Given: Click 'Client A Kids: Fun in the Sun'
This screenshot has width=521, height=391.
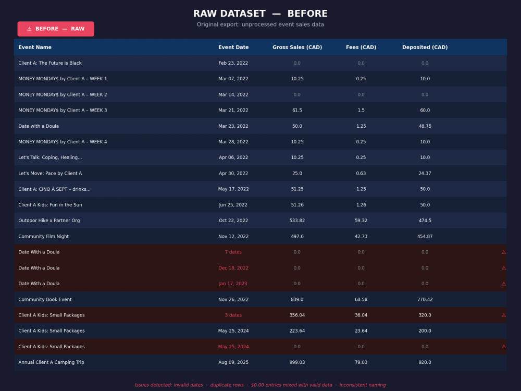Looking at the screenshot, I should tap(50, 205).
